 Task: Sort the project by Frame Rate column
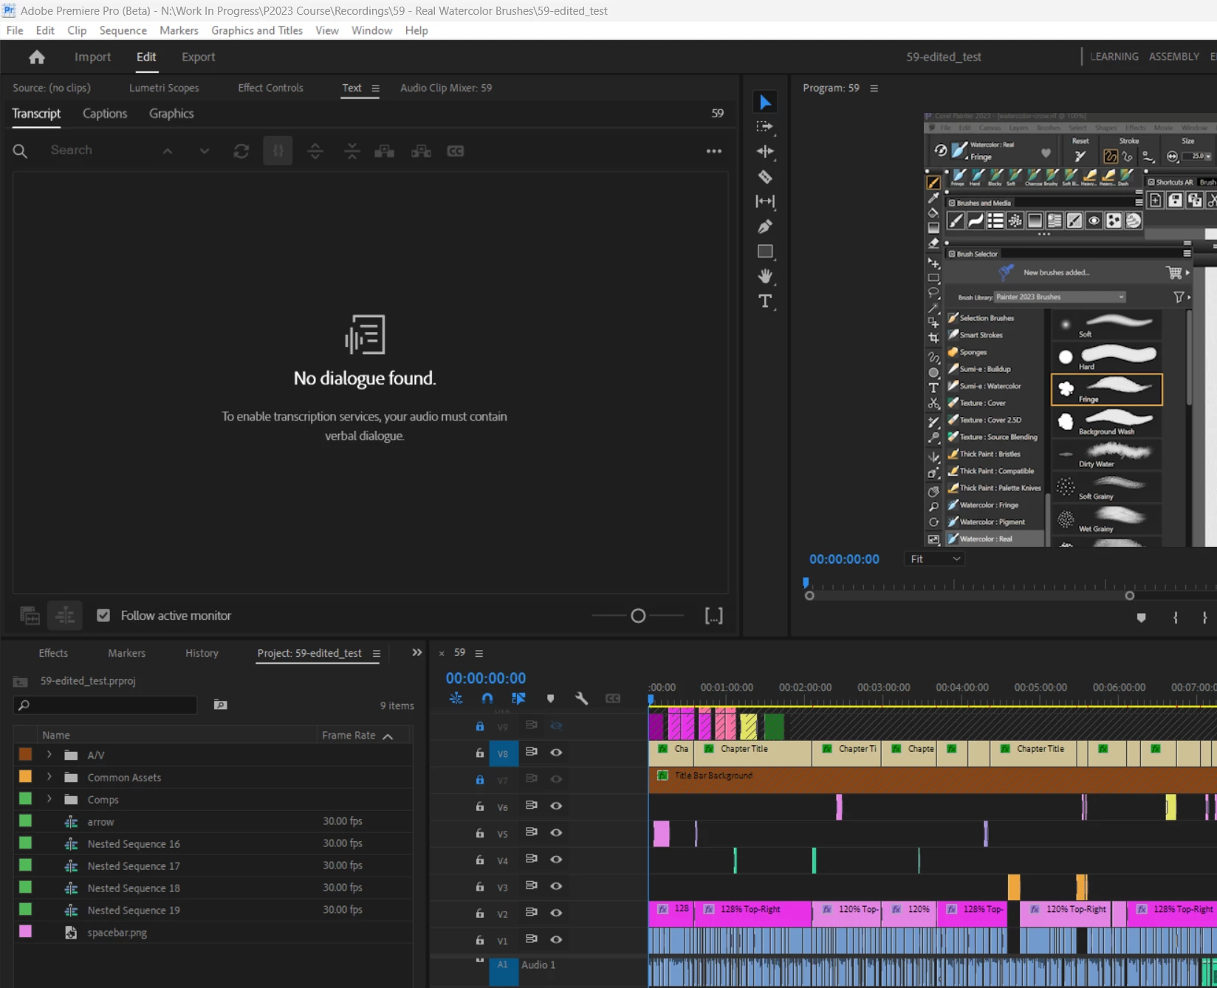[x=349, y=736]
